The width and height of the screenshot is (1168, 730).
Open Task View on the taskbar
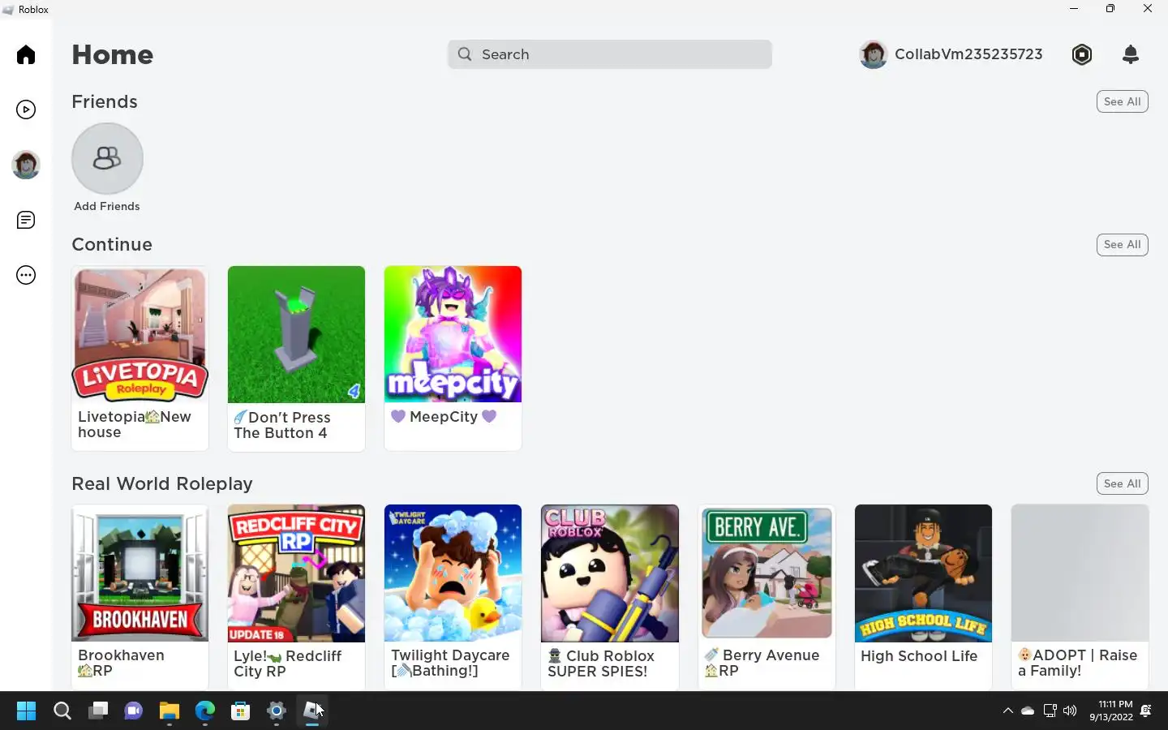[x=98, y=711]
